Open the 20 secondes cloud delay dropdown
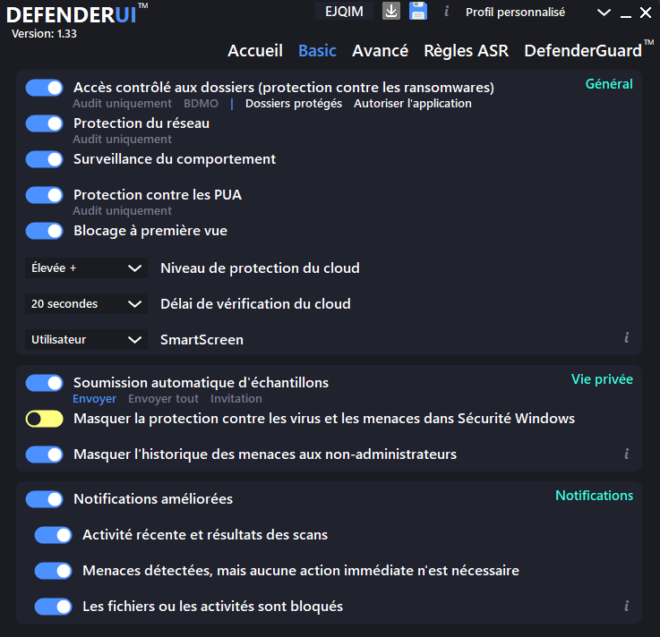 click(86, 303)
